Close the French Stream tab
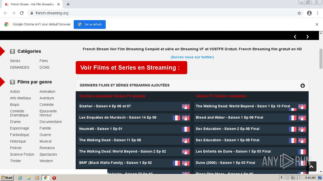This screenshot has height=181, width=323. 59,4
